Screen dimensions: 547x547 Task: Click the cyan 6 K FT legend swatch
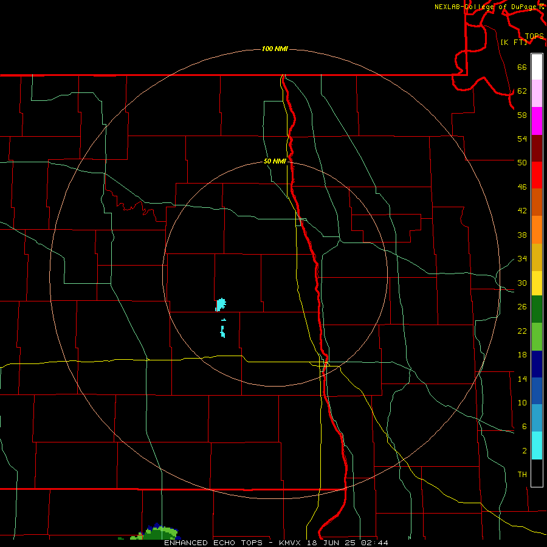(x=537, y=446)
